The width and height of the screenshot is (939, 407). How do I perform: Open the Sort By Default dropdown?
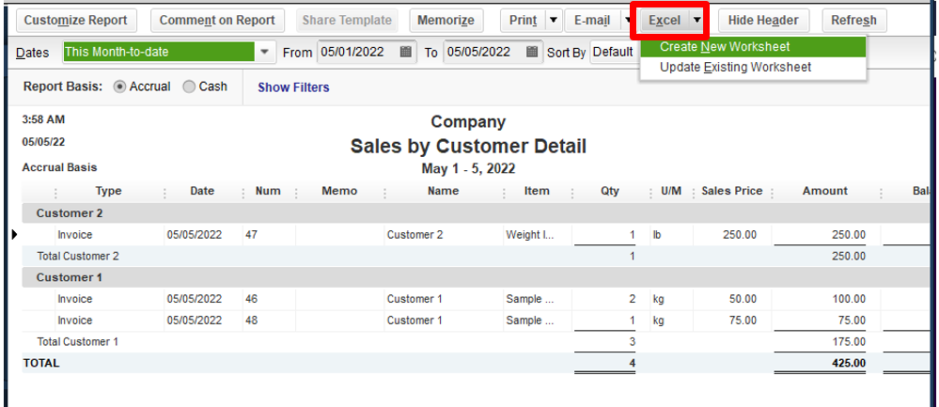[x=613, y=52]
